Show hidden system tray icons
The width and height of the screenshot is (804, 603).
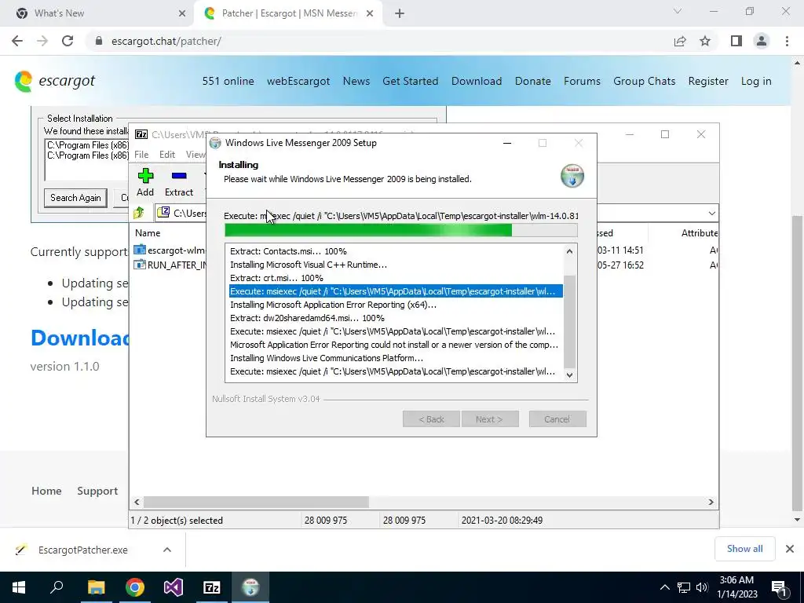664,587
